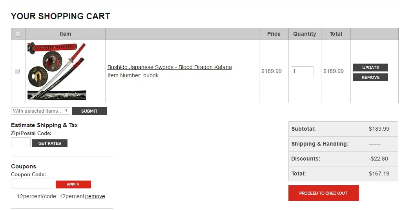The width and height of the screenshot is (414, 210).
Task: Open the Blood Dragon Katana product thumbnail
Action: pyautogui.click(x=57, y=71)
